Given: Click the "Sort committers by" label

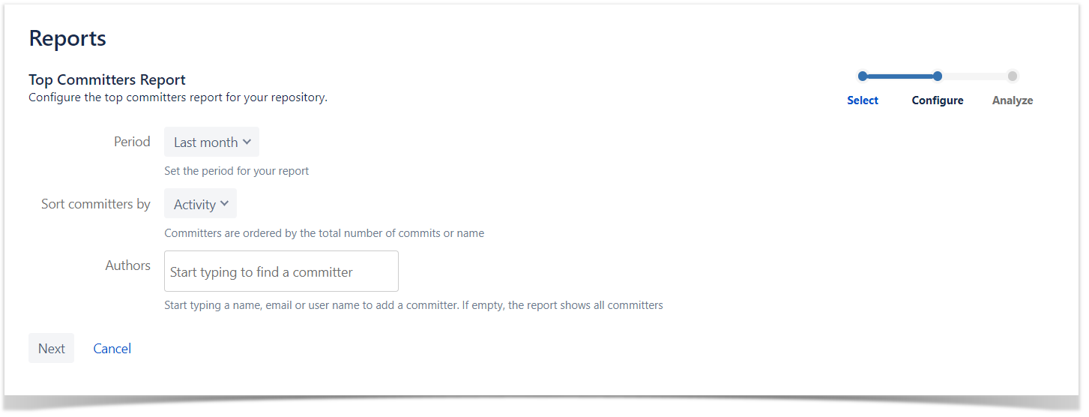Looking at the screenshot, I should click(x=96, y=204).
